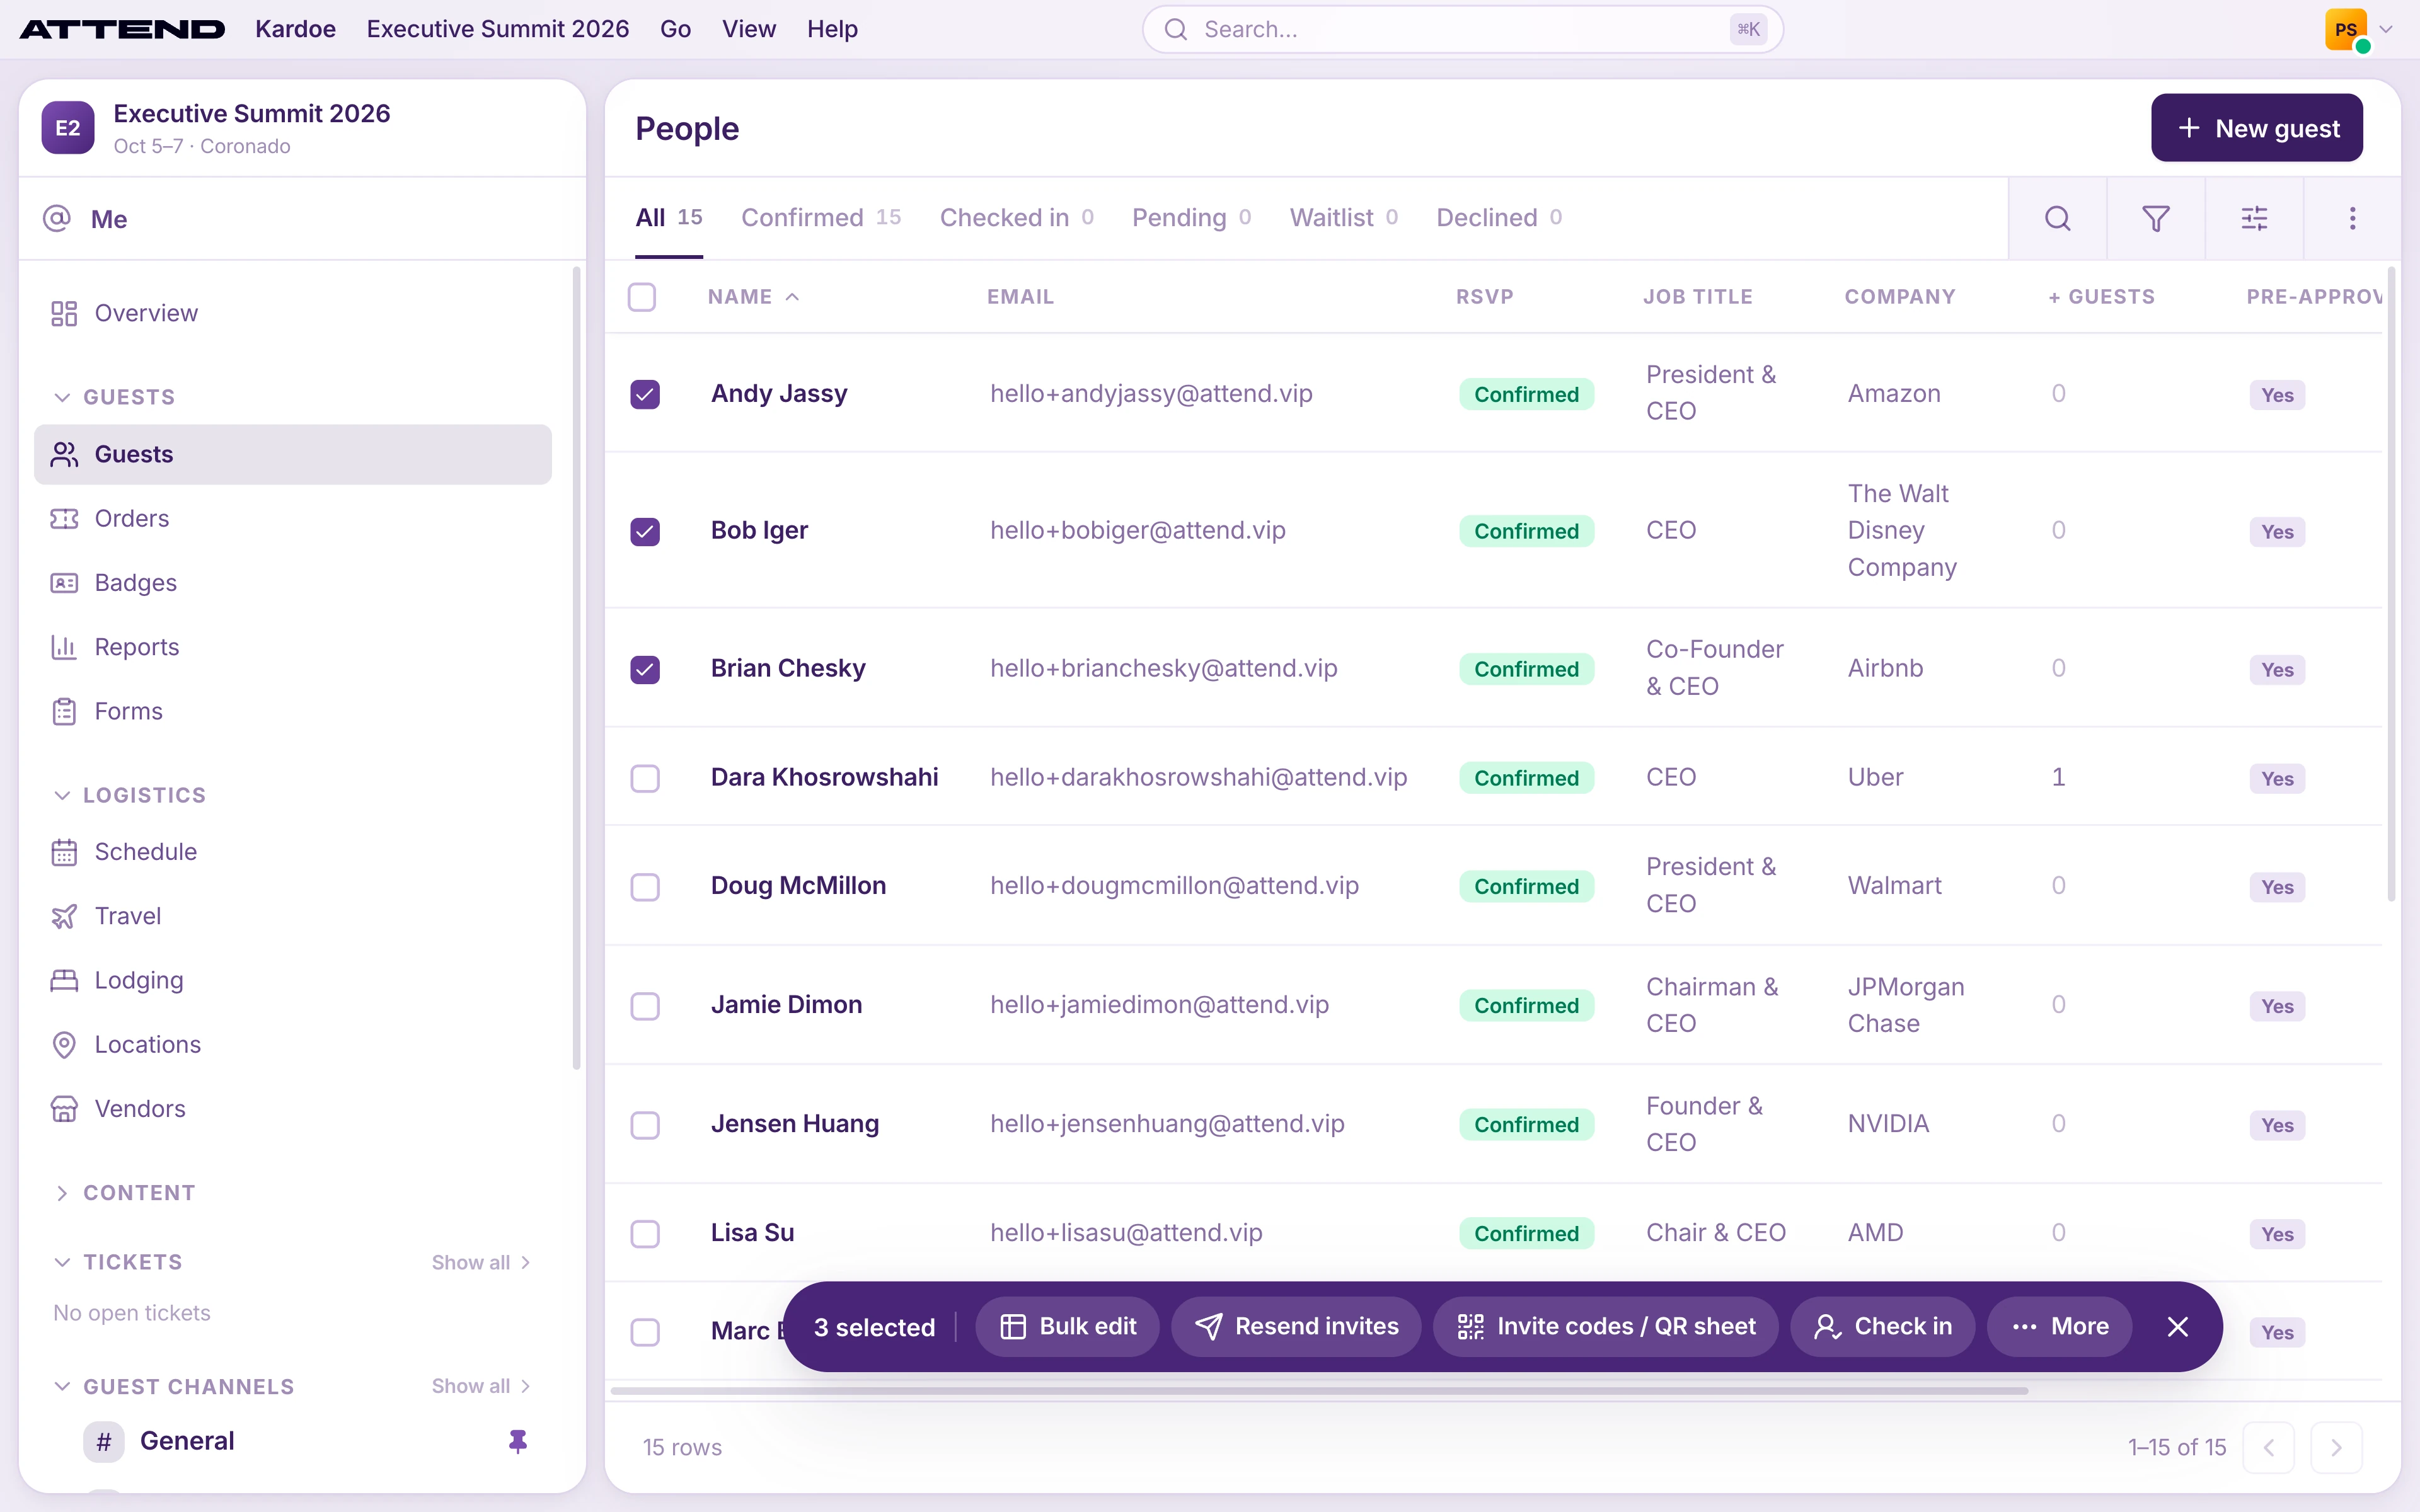Open Orders ticket icon in sidebar
Viewport: 2420px width, 1512px height.
click(64, 519)
